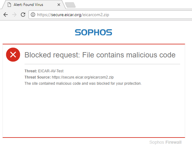Click secure.eicar.org domain in URL

click(x=66, y=15)
